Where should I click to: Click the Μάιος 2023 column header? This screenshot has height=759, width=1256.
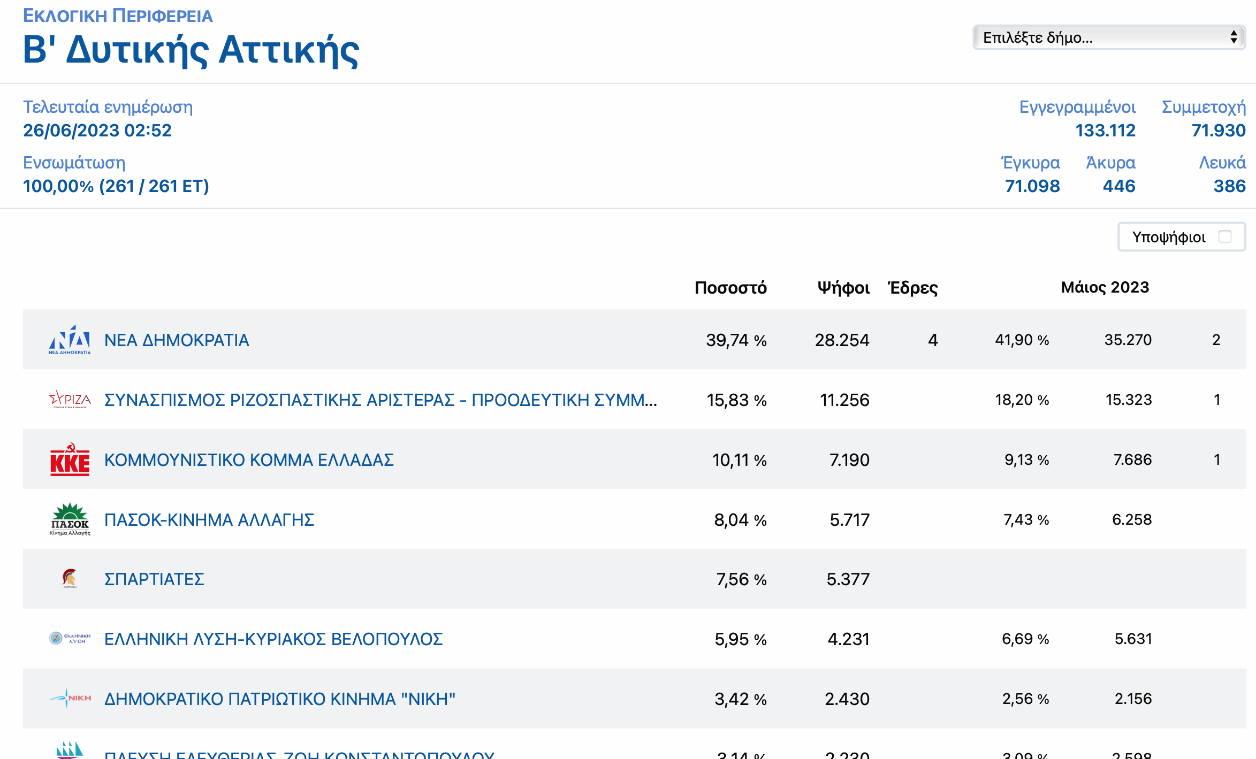tap(1105, 287)
